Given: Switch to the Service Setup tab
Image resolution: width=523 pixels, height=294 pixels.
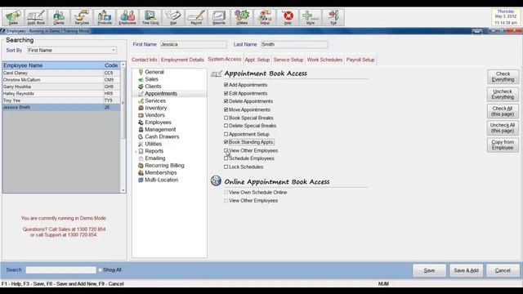Looking at the screenshot, I should 288,60.
